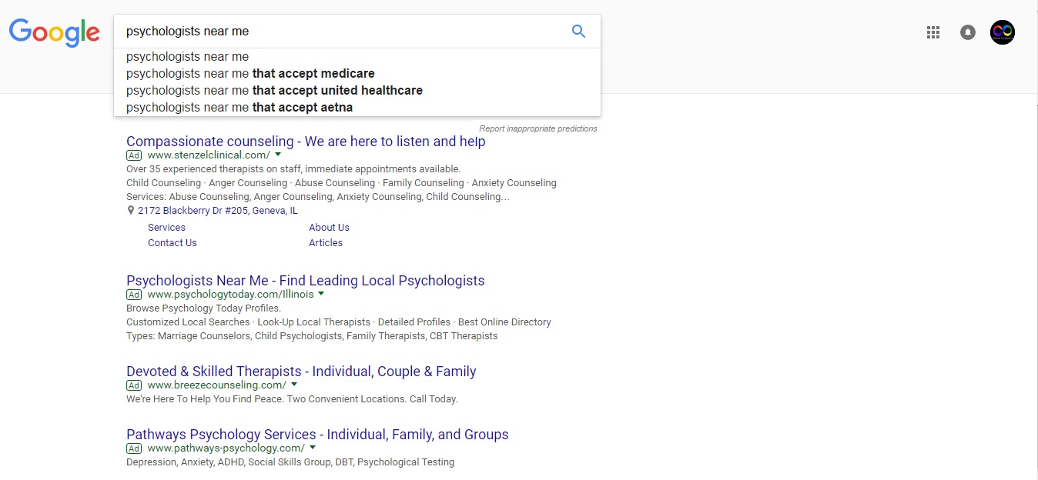This screenshot has height=480, width=1038.
Task: Click the Ad badge for stenzelclinical.com
Action: pos(134,155)
